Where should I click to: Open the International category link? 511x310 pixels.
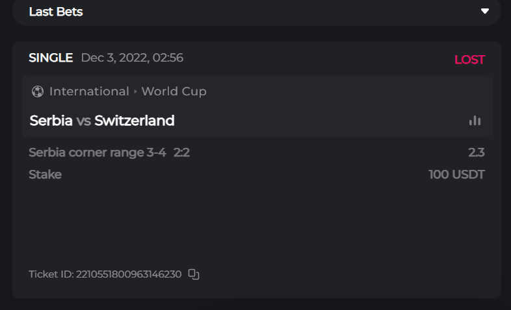click(x=89, y=91)
